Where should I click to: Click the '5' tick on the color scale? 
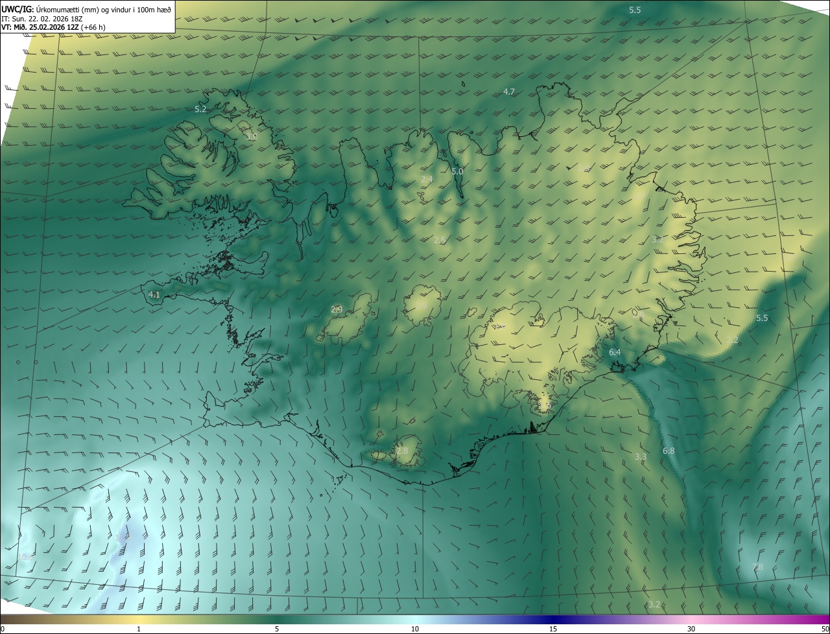(x=277, y=629)
